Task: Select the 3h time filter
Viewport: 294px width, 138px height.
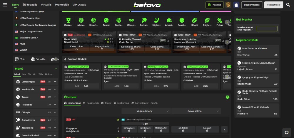Action: (x=30, y=74)
